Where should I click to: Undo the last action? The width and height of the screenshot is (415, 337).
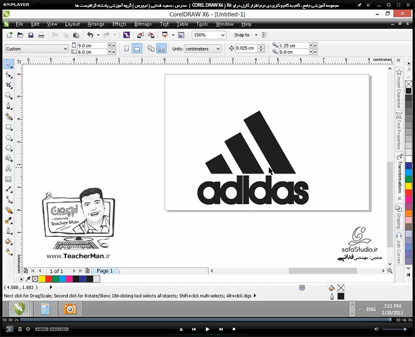(x=90, y=35)
